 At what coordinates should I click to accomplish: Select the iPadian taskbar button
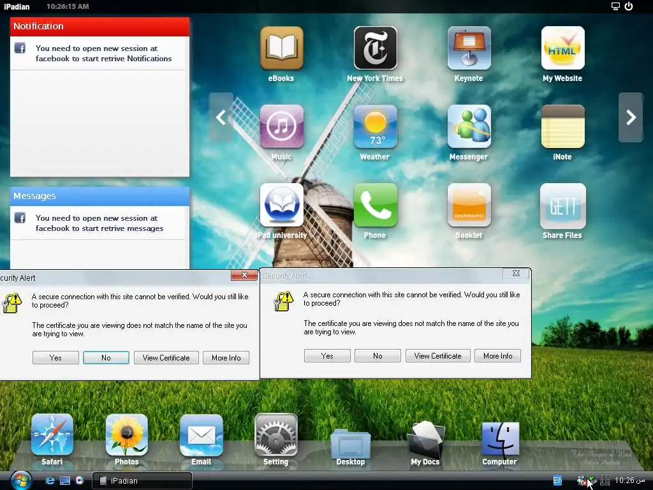142,480
